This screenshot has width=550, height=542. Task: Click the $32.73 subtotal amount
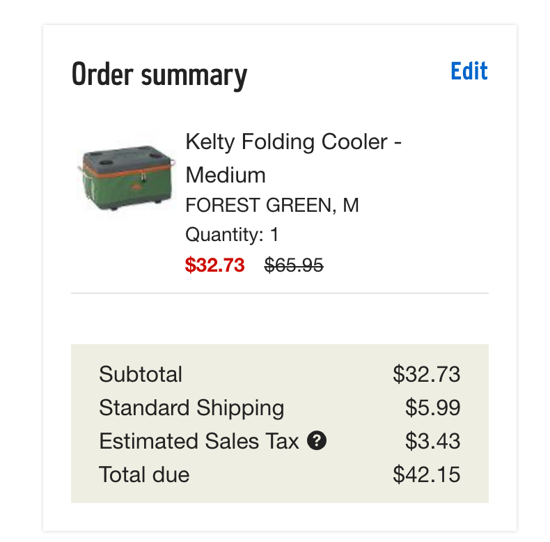[426, 374]
